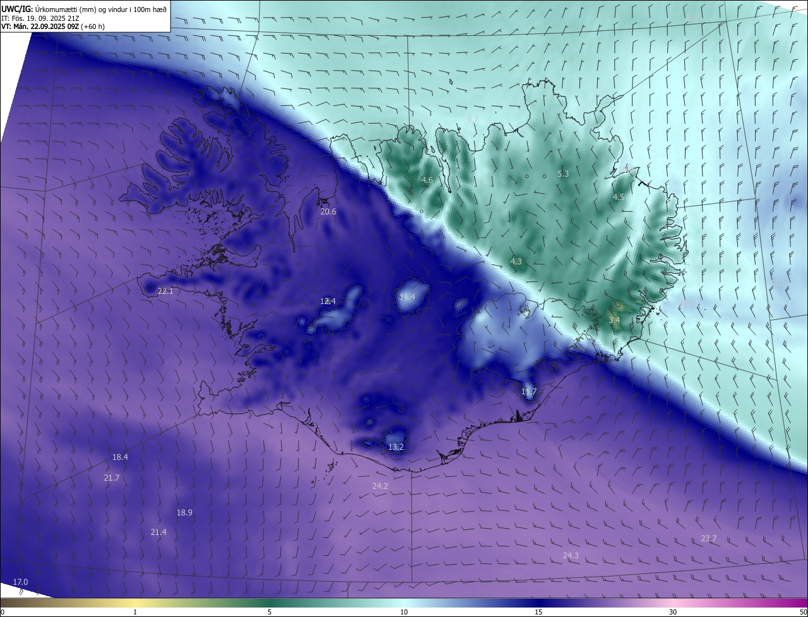Click the 11.4 value label
The image size is (808, 617).
[408, 297]
